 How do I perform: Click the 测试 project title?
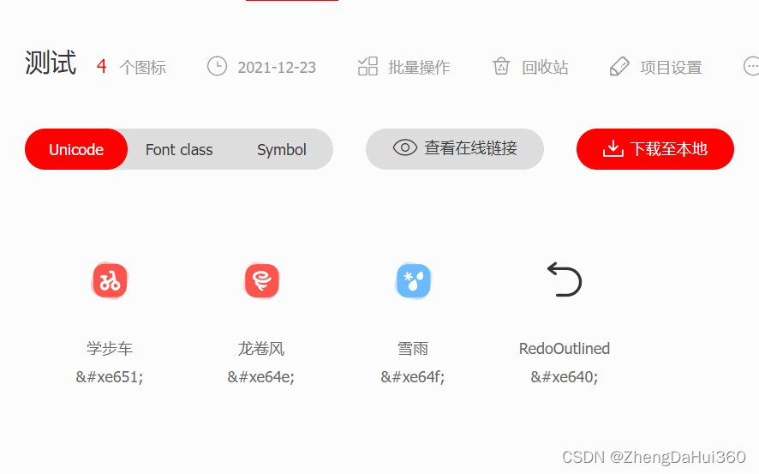(51, 63)
